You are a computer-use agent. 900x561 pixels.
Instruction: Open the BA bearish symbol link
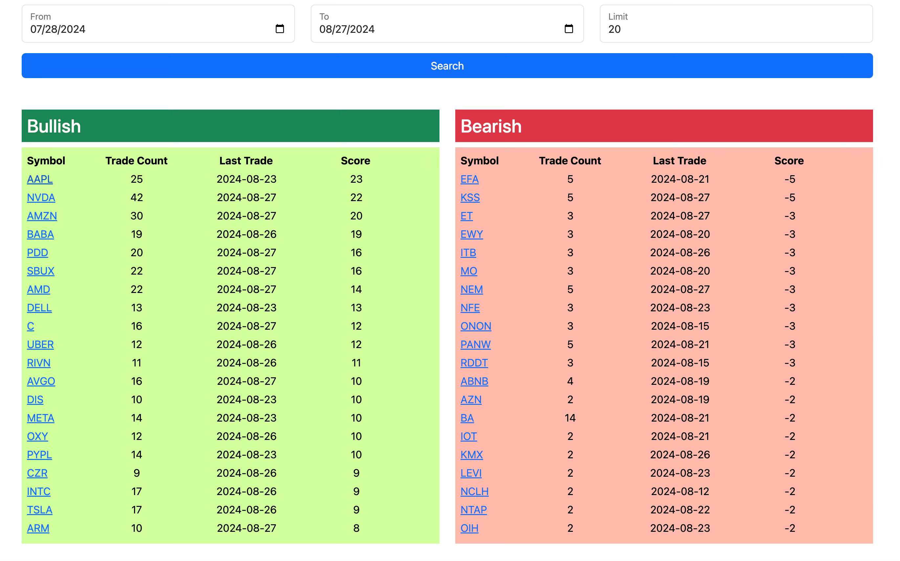pos(467,418)
